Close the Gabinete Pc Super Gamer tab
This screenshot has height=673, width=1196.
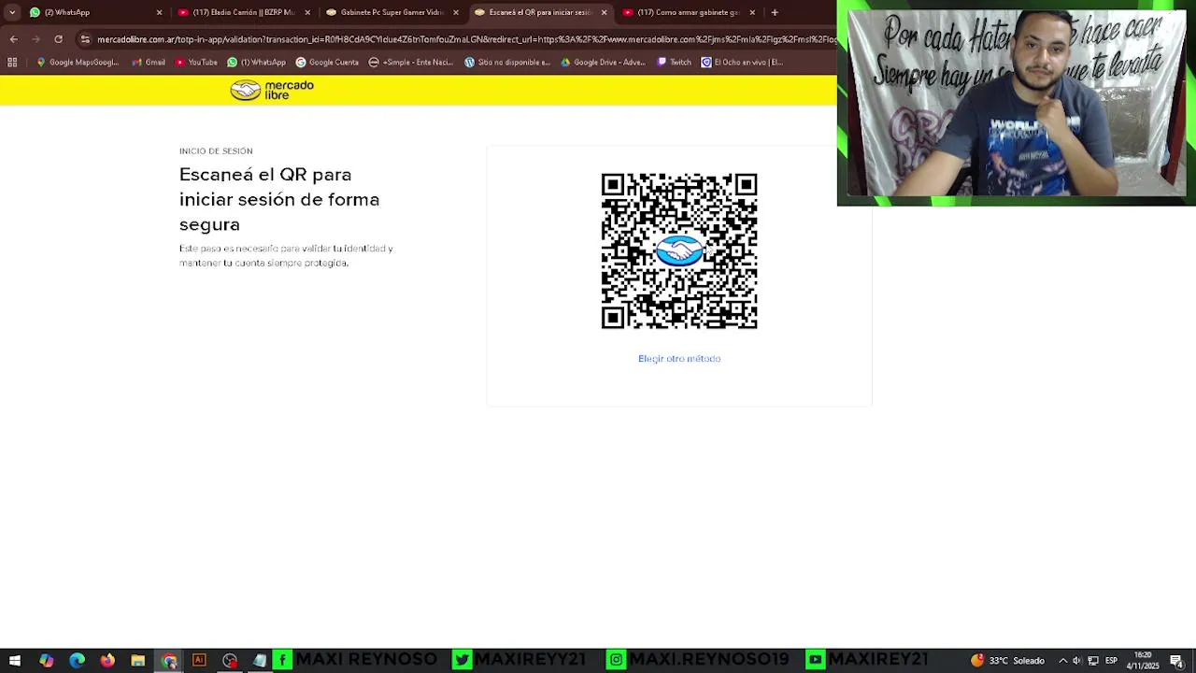tap(456, 12)
